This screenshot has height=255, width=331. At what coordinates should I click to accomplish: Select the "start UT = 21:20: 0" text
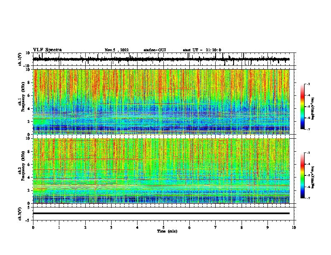tap(202, 50)
